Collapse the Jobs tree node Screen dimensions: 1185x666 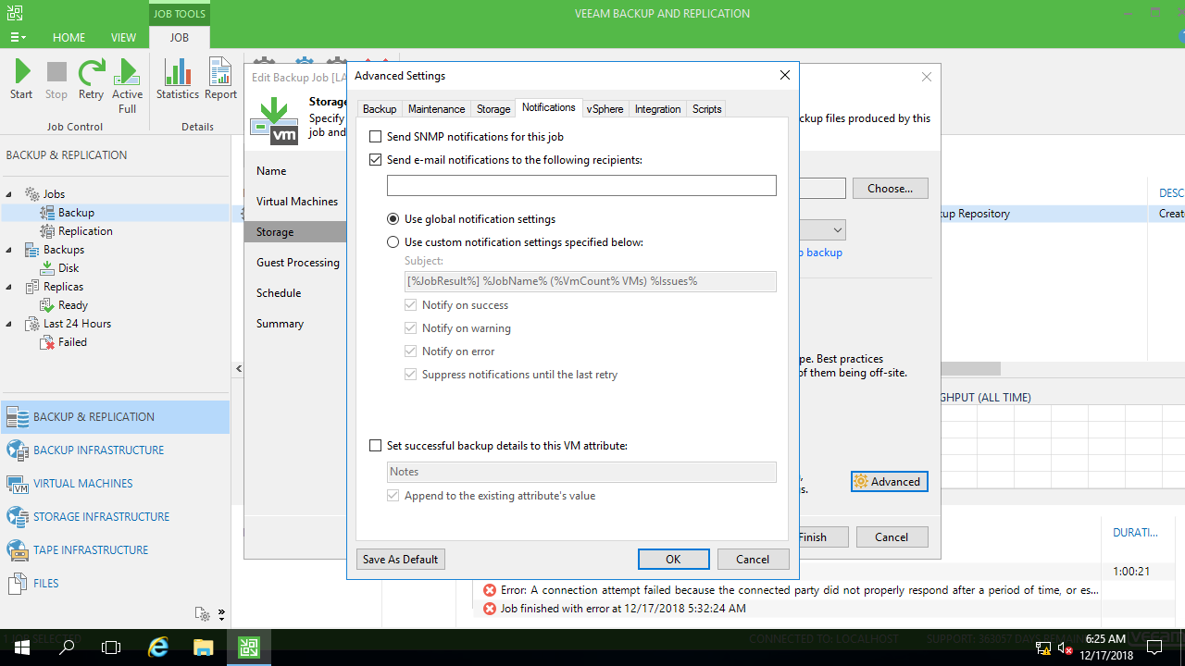point(10,194)
